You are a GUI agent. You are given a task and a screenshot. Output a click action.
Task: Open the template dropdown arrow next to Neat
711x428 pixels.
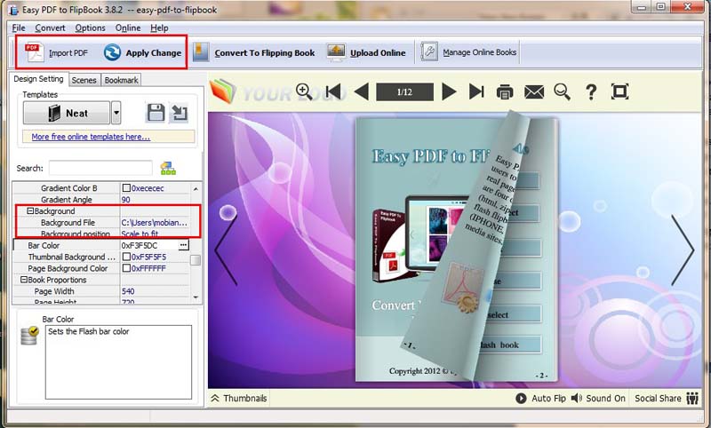[x=116, y=113]
